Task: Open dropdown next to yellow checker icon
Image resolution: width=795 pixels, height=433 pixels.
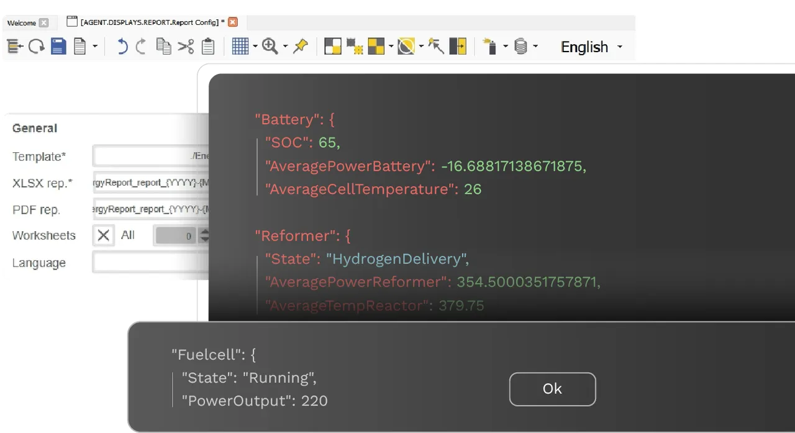Action: pos(391,47)
